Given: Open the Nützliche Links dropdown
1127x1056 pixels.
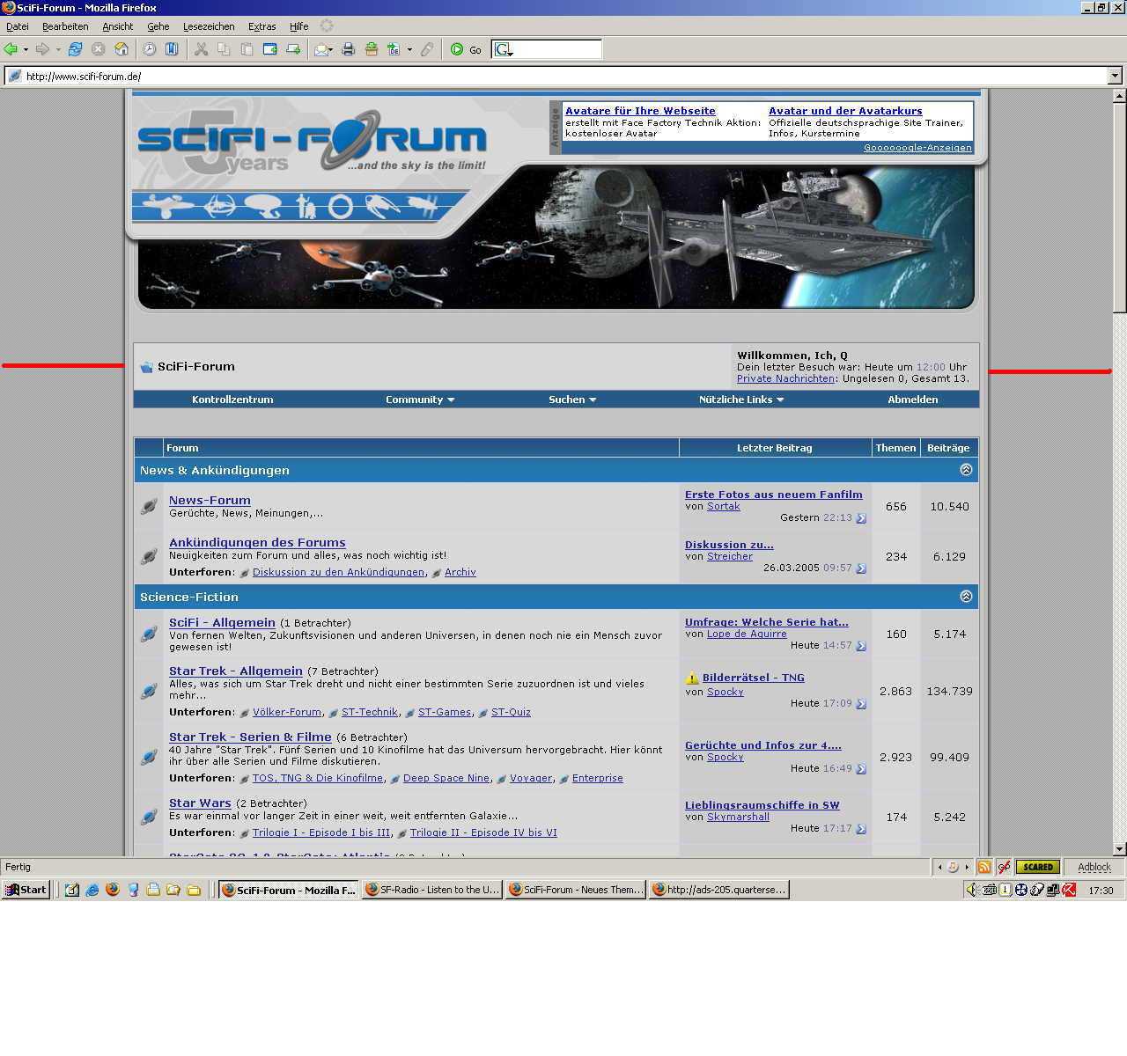Looking at the screenshot, I should [x=741, y=400].
